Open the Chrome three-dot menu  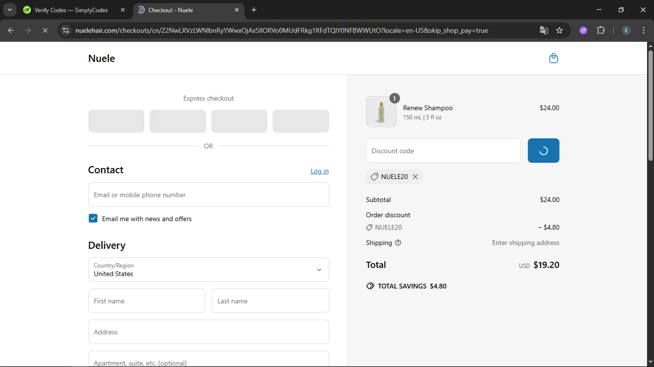point(644,30)
